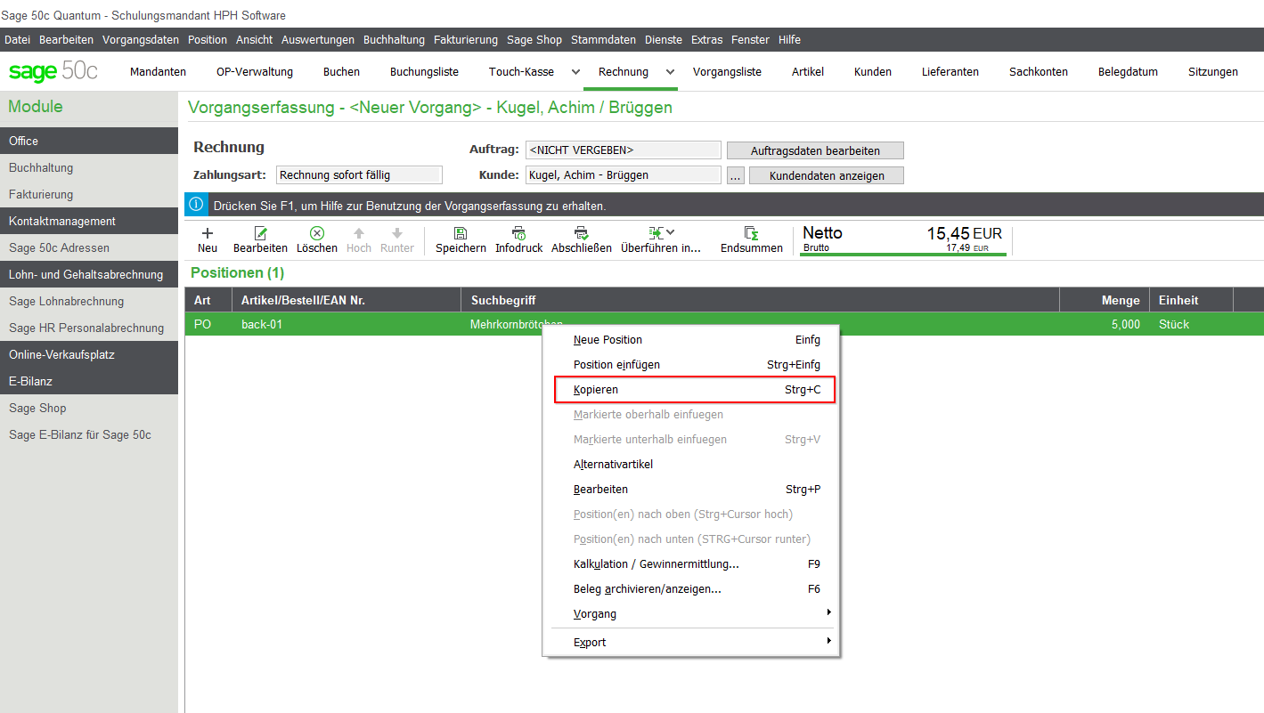Click the sage 50c logo

[x=53, y=71]
